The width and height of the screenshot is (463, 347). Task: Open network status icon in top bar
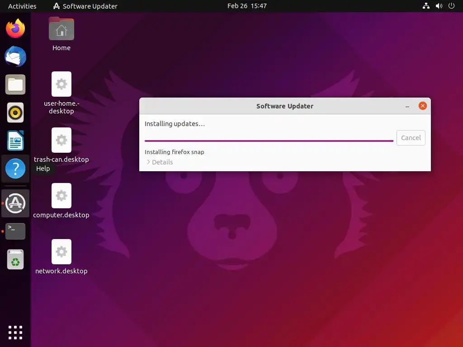(426, 6)
